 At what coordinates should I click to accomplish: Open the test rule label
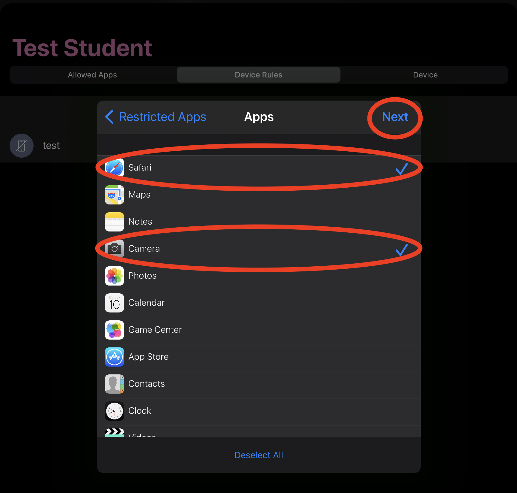click(x=51, y=146)
